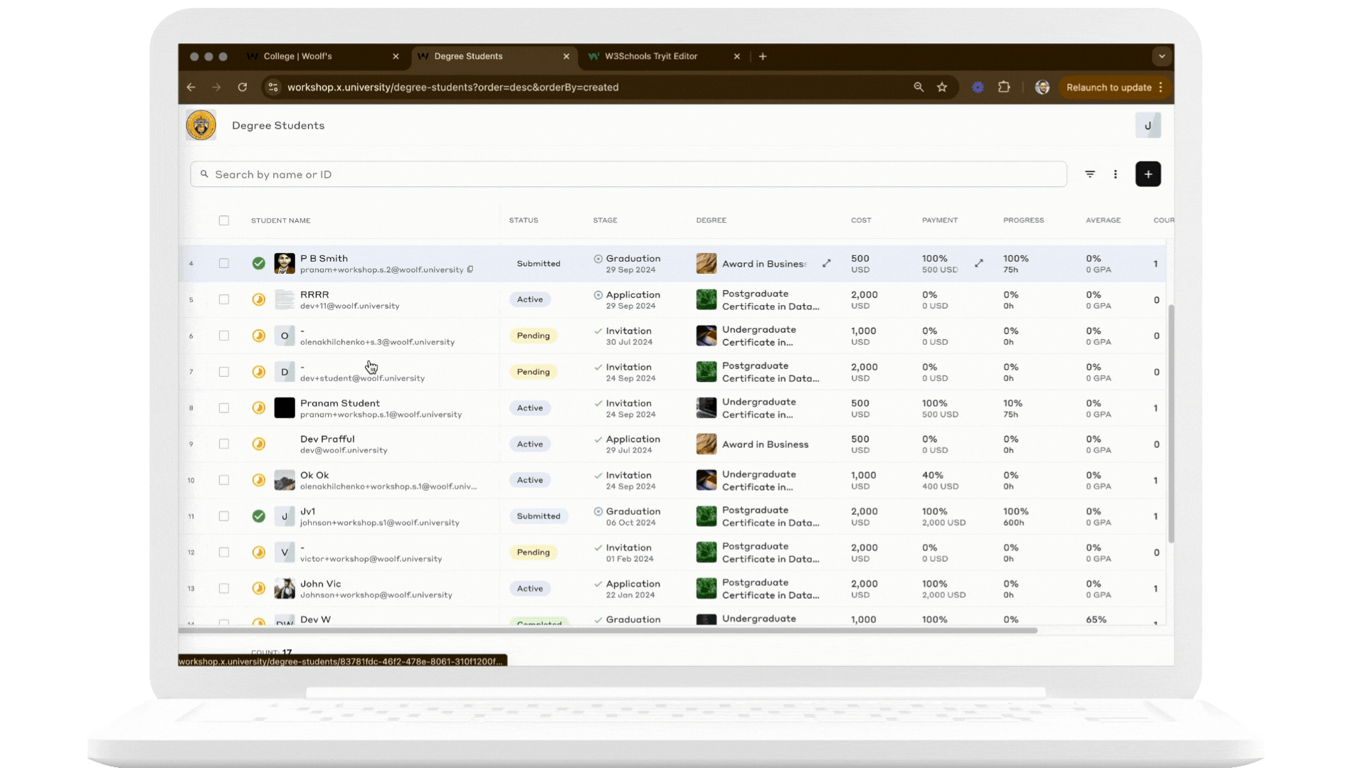Click the in-progress status badge on RRRR's row
This screenshot has height=768, width=1366.
pyautogui.click(x=259, y=299)
